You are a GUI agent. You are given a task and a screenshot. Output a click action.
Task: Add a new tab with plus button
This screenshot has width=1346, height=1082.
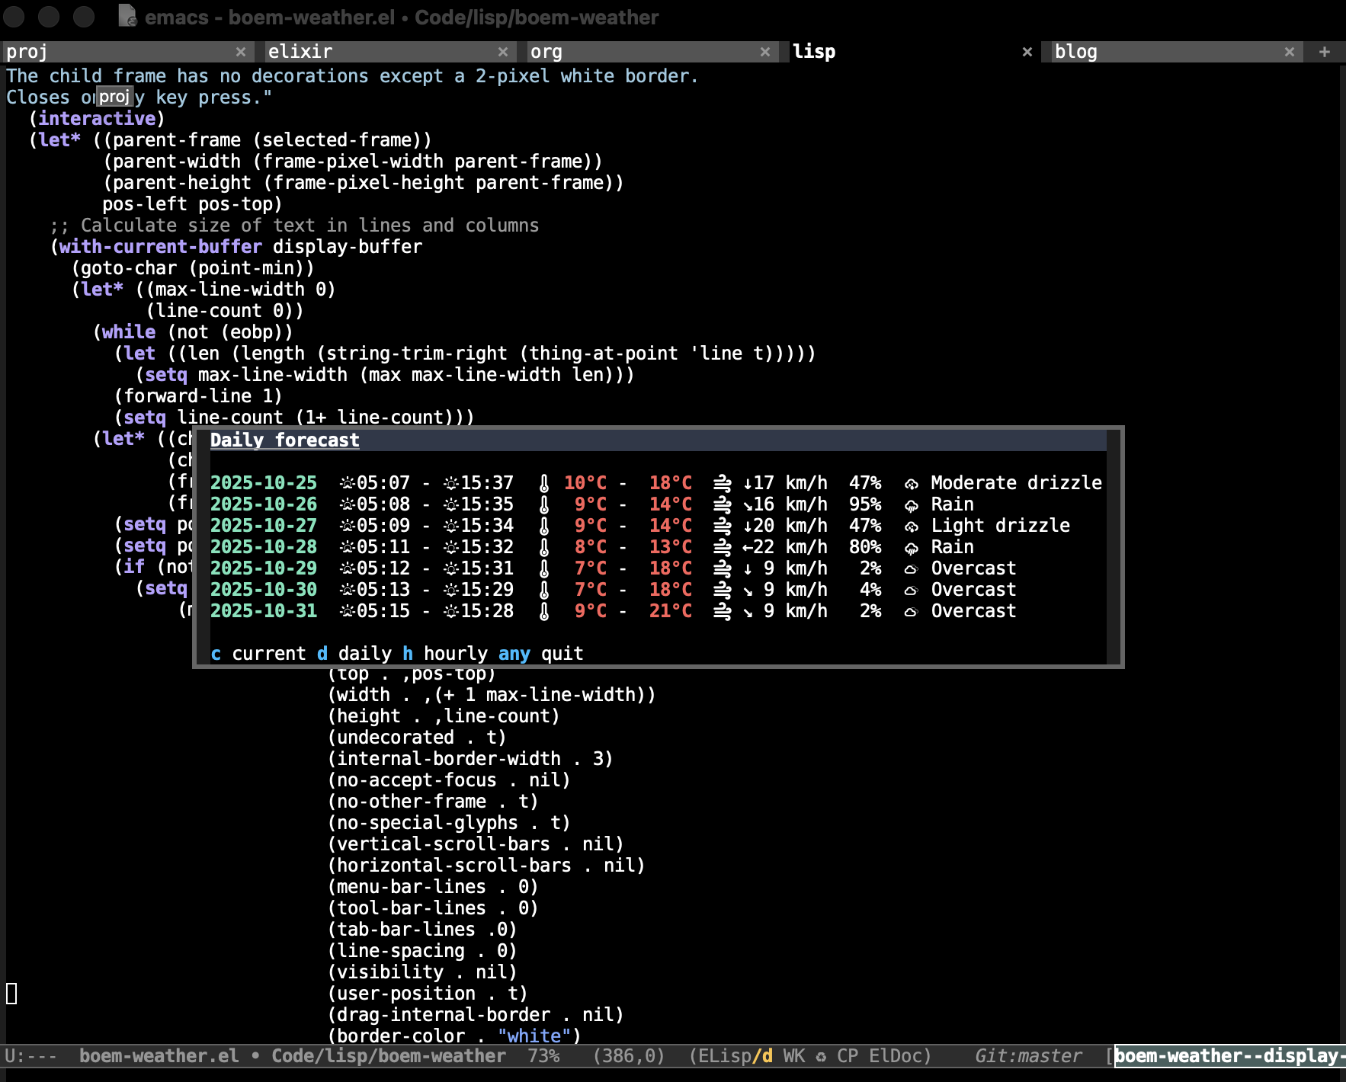[1325, 52]
